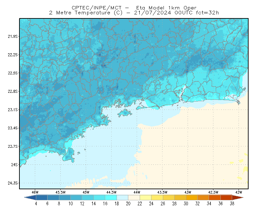The width and height of the screenshot is (268, 207).
Task: Click the 36-38 degree rust legend swatch
Action: tap(226, 198)
